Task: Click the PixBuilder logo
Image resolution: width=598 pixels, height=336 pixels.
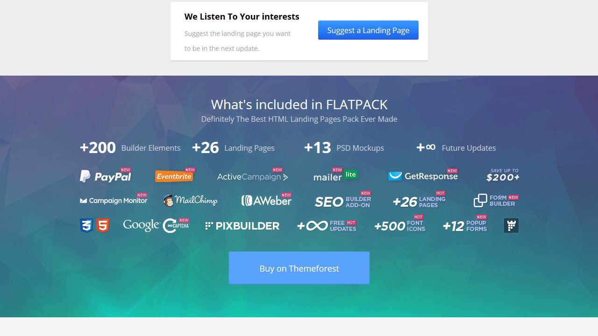Action: (x=242, y=226)
